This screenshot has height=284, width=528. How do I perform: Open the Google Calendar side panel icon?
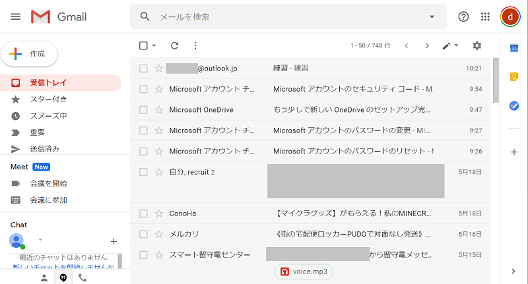514,48
